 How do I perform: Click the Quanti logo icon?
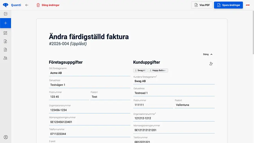click(x=6, y=5)
